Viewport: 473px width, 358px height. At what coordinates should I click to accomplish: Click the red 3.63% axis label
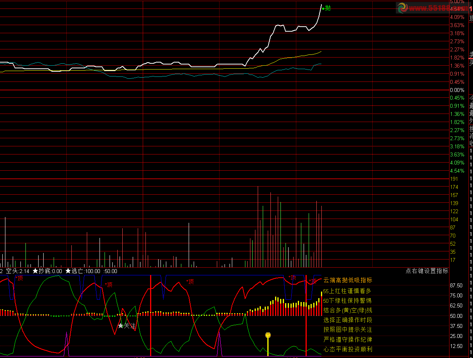457,25
